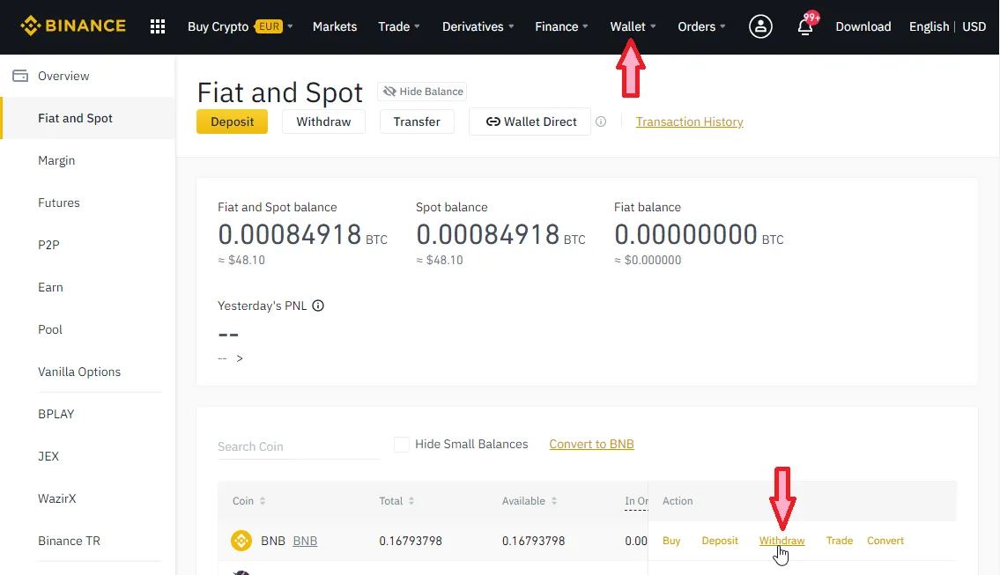Click the Overview wallet card icon

(x=20, y=76)
